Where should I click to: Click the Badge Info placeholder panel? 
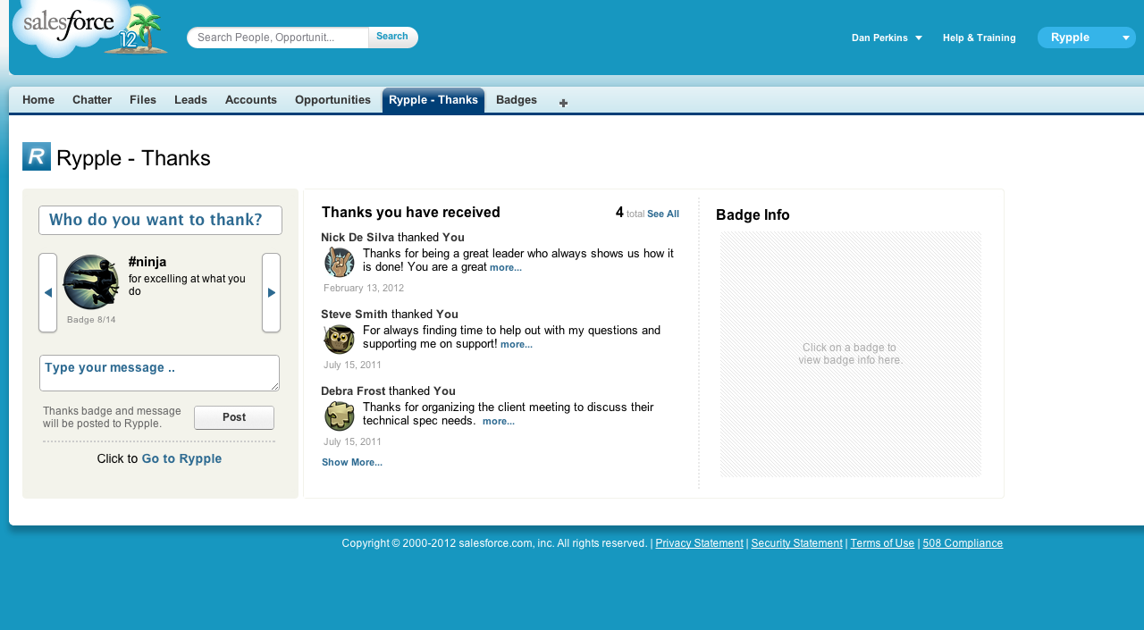(x=851, y=354)
